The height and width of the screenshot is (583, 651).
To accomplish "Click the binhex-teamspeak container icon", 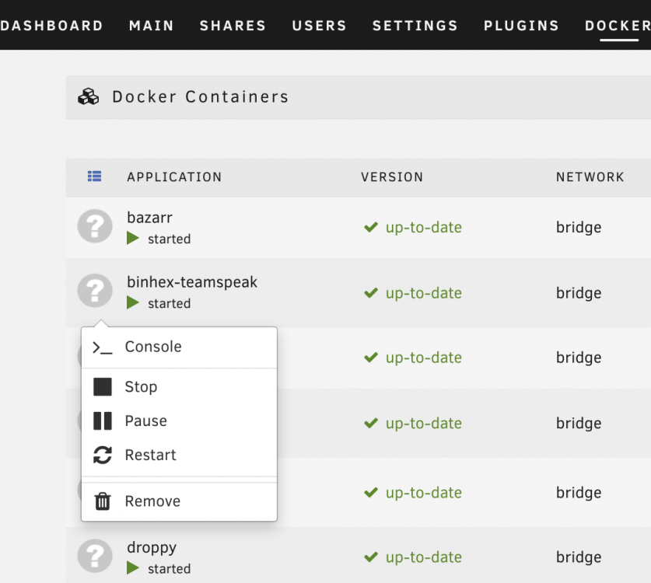I will [95, 291].
